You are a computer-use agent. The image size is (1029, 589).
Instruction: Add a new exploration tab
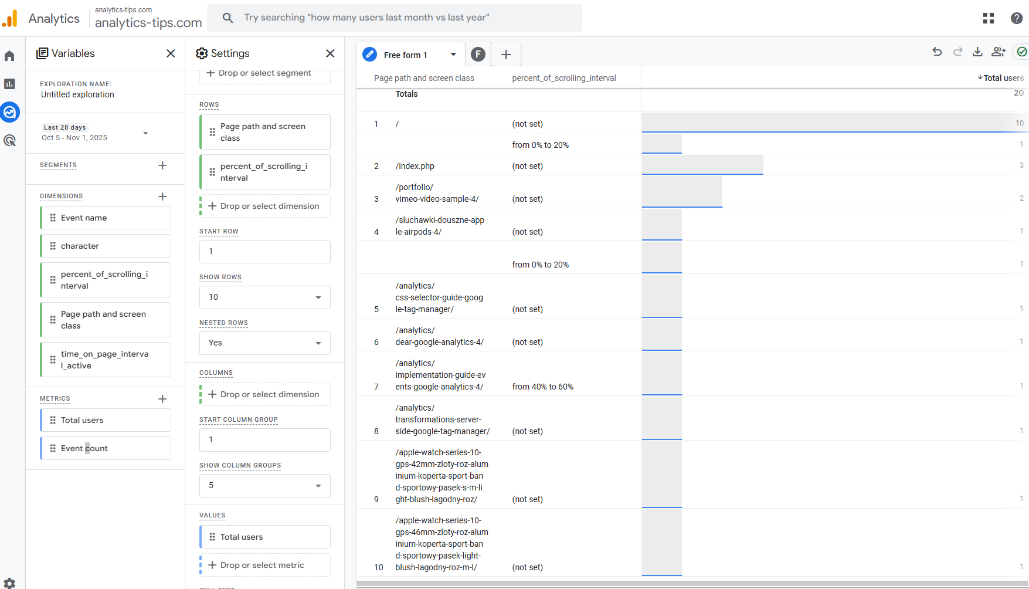[505, 55]
